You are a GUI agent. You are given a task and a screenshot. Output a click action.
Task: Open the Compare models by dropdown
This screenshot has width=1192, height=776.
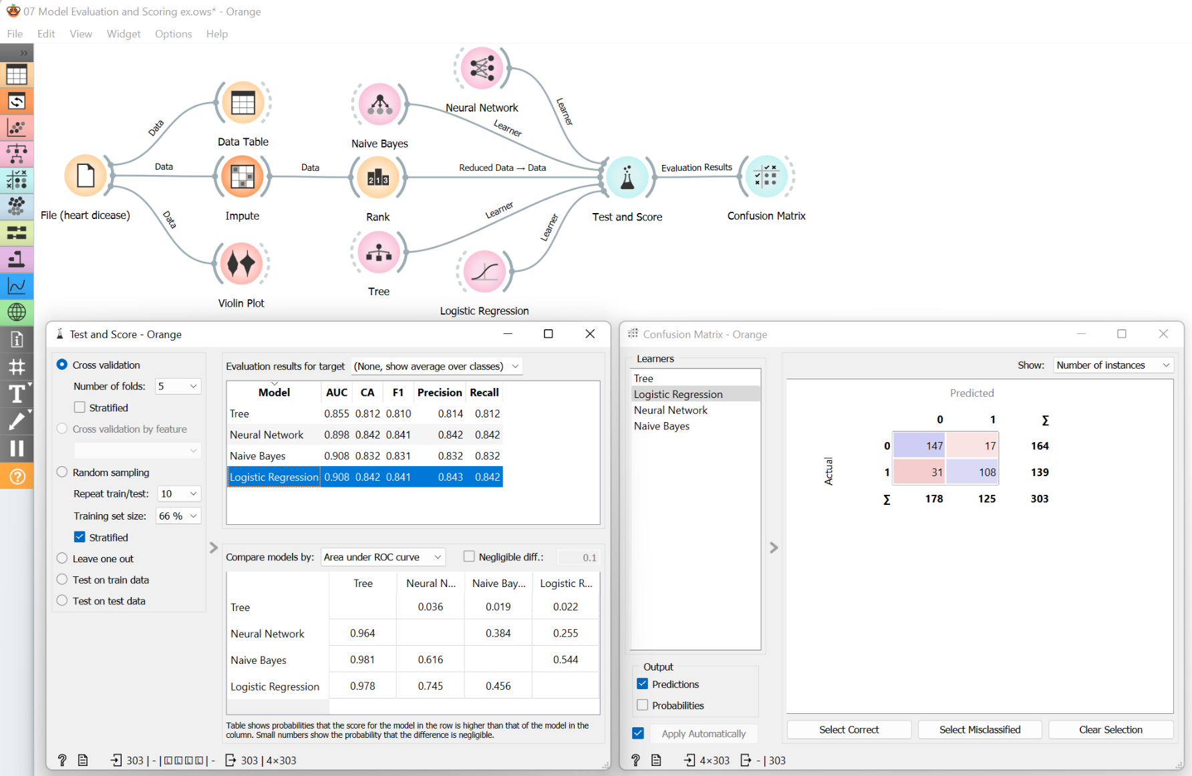coord(383,557)
